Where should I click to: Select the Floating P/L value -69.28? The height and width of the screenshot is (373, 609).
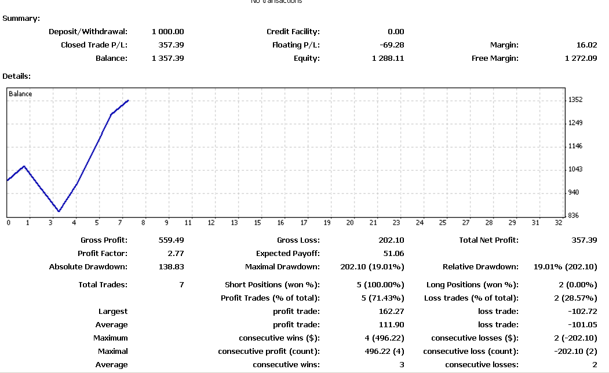point(392,45)
